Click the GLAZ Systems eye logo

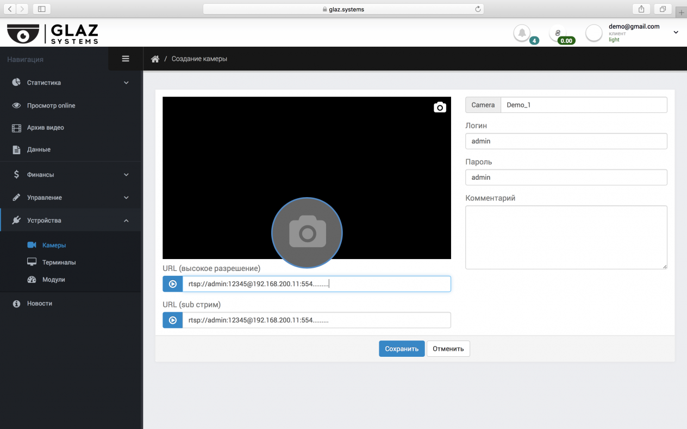(x=23, y=34)
